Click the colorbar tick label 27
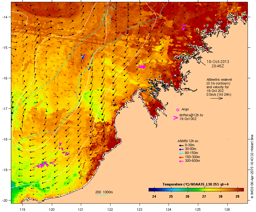 (x=204, y=196)
